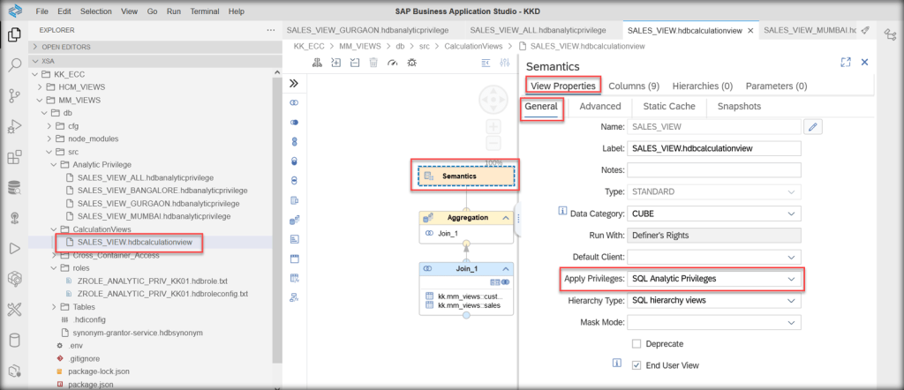Click the delete trash icon in editor toolbar
The height and width of the screenshot is (390, 904).
point(373,63)
